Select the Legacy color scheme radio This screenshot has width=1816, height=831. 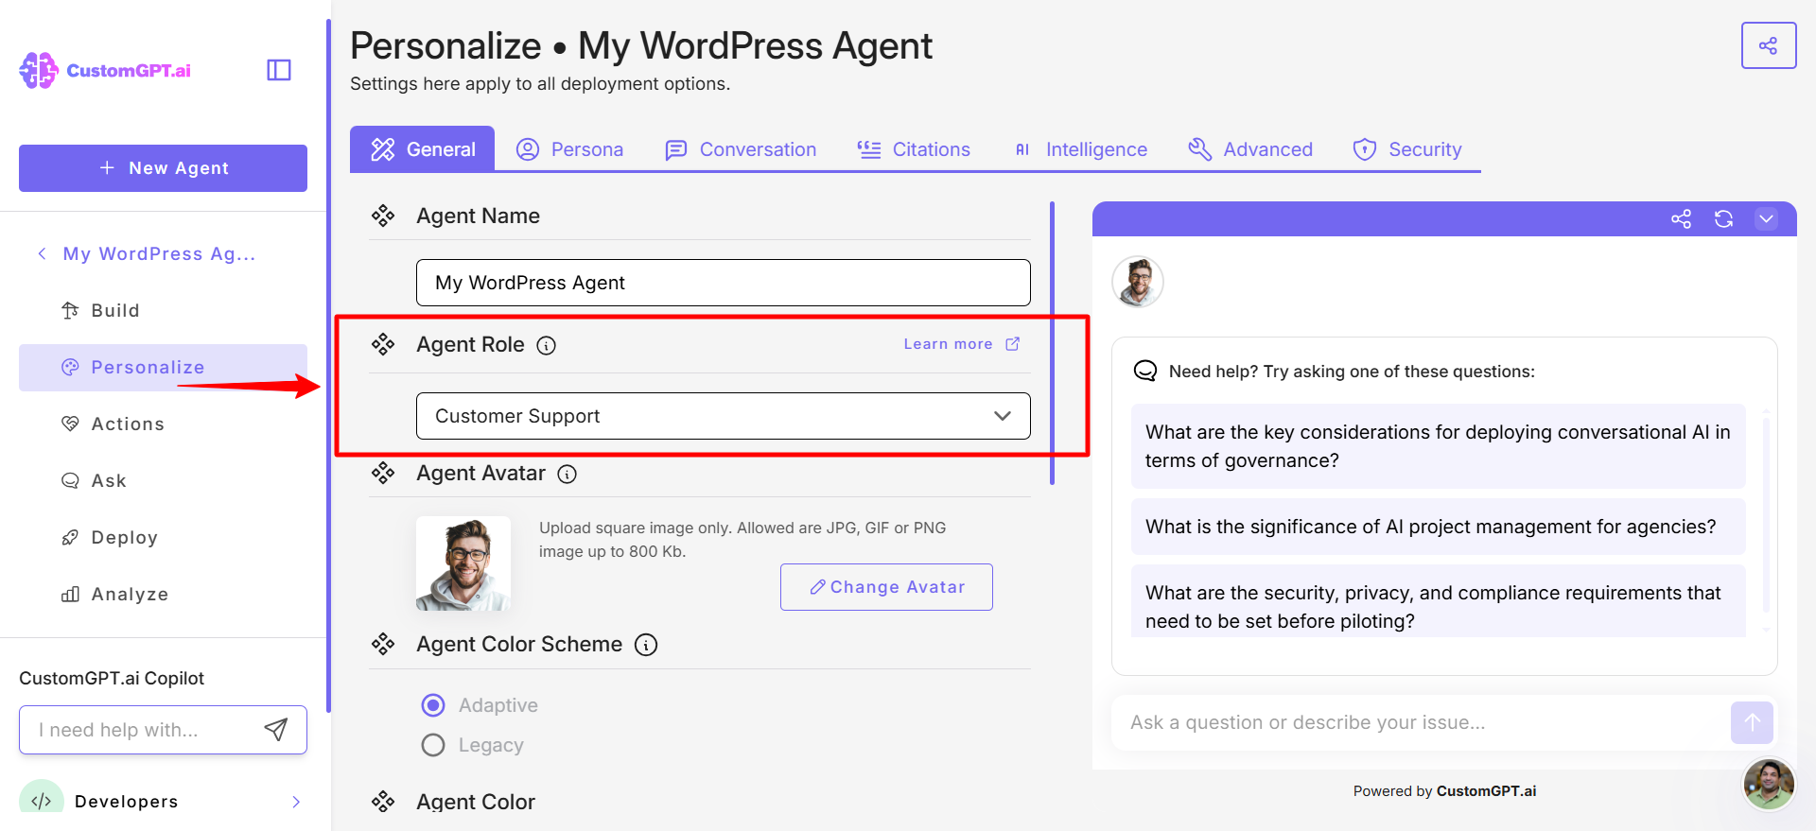point(433,745)
